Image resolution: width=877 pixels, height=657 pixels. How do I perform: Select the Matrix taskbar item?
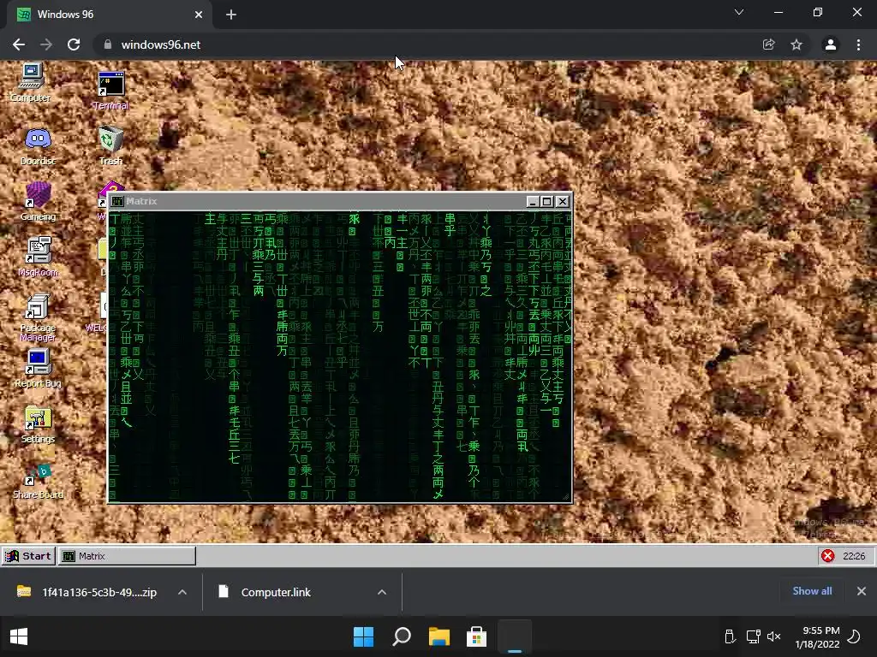pos(127,556)
